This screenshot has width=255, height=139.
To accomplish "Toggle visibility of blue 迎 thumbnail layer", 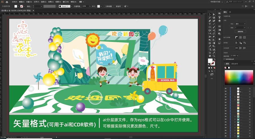I will [226, 111].
